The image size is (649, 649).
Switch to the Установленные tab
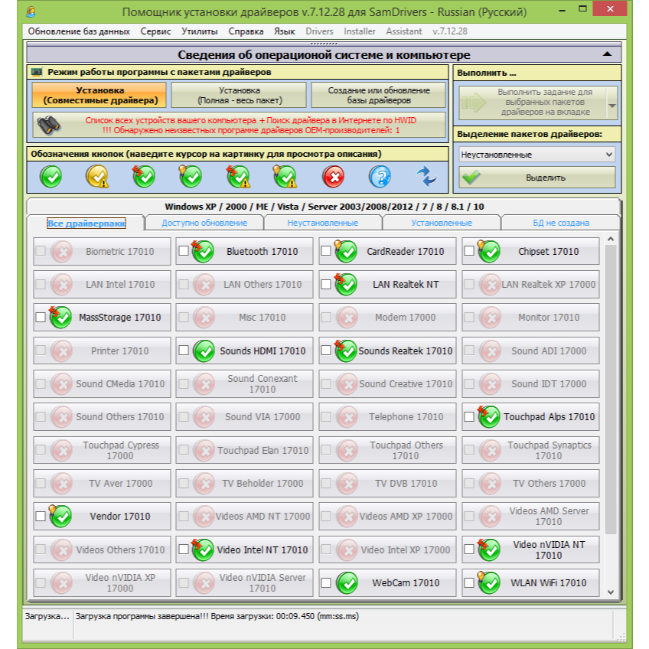point(442,223)
